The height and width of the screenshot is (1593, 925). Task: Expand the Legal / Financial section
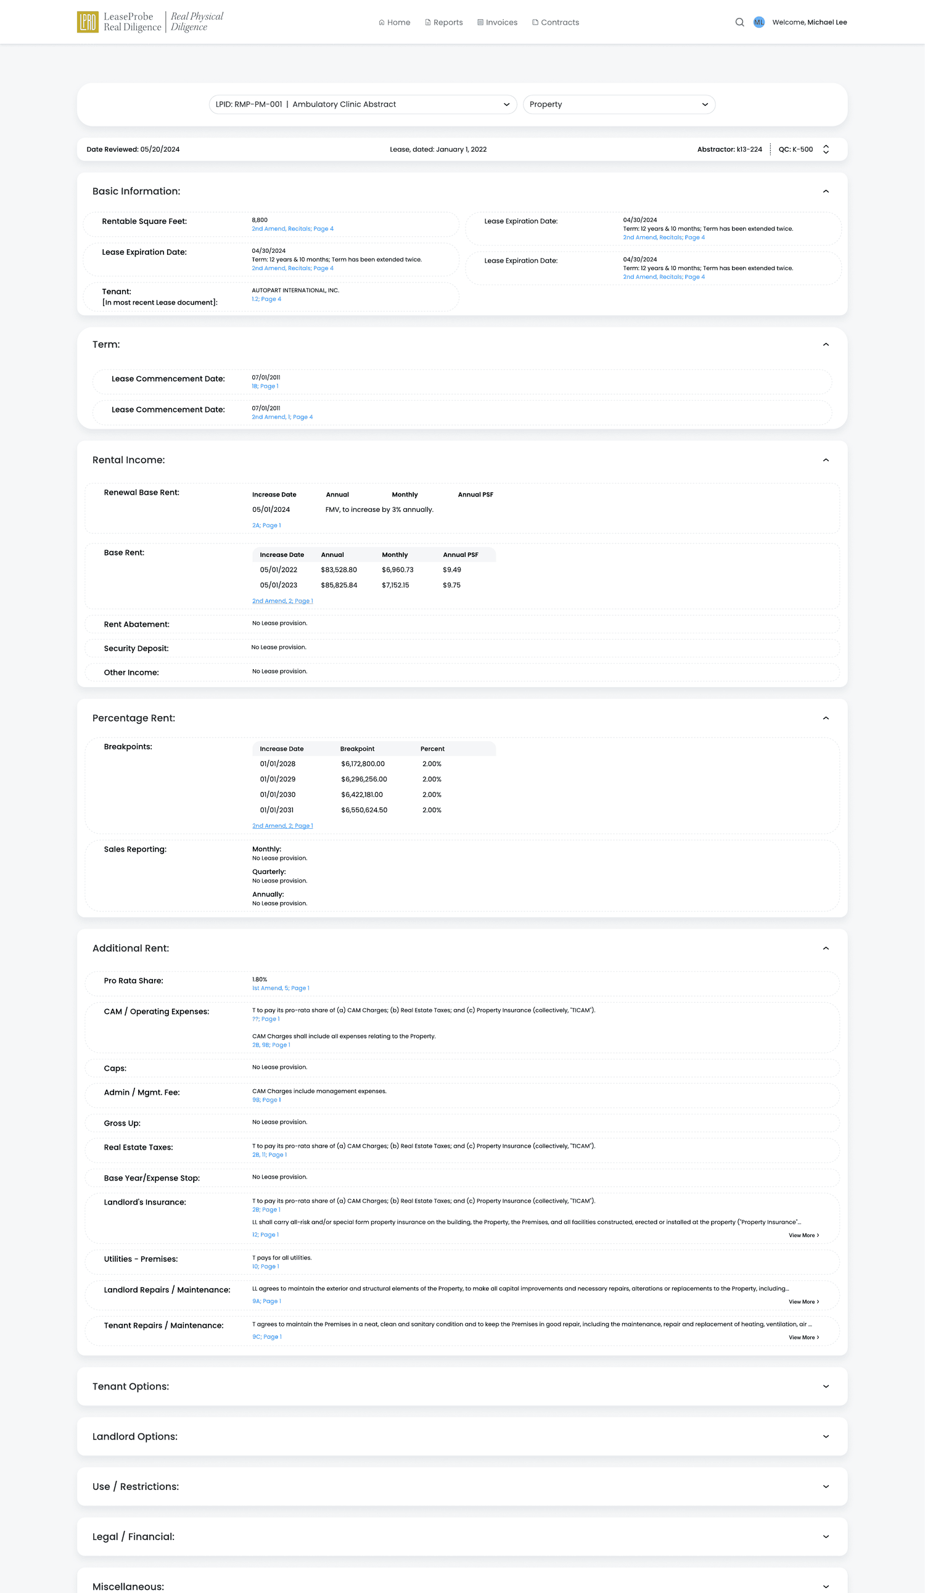826,1536
